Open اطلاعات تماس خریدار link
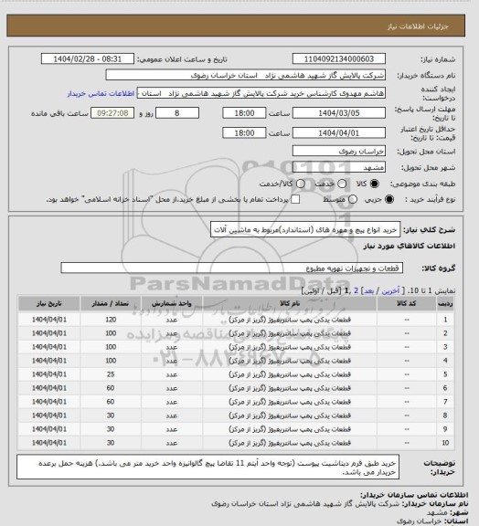 coord(101,93)
